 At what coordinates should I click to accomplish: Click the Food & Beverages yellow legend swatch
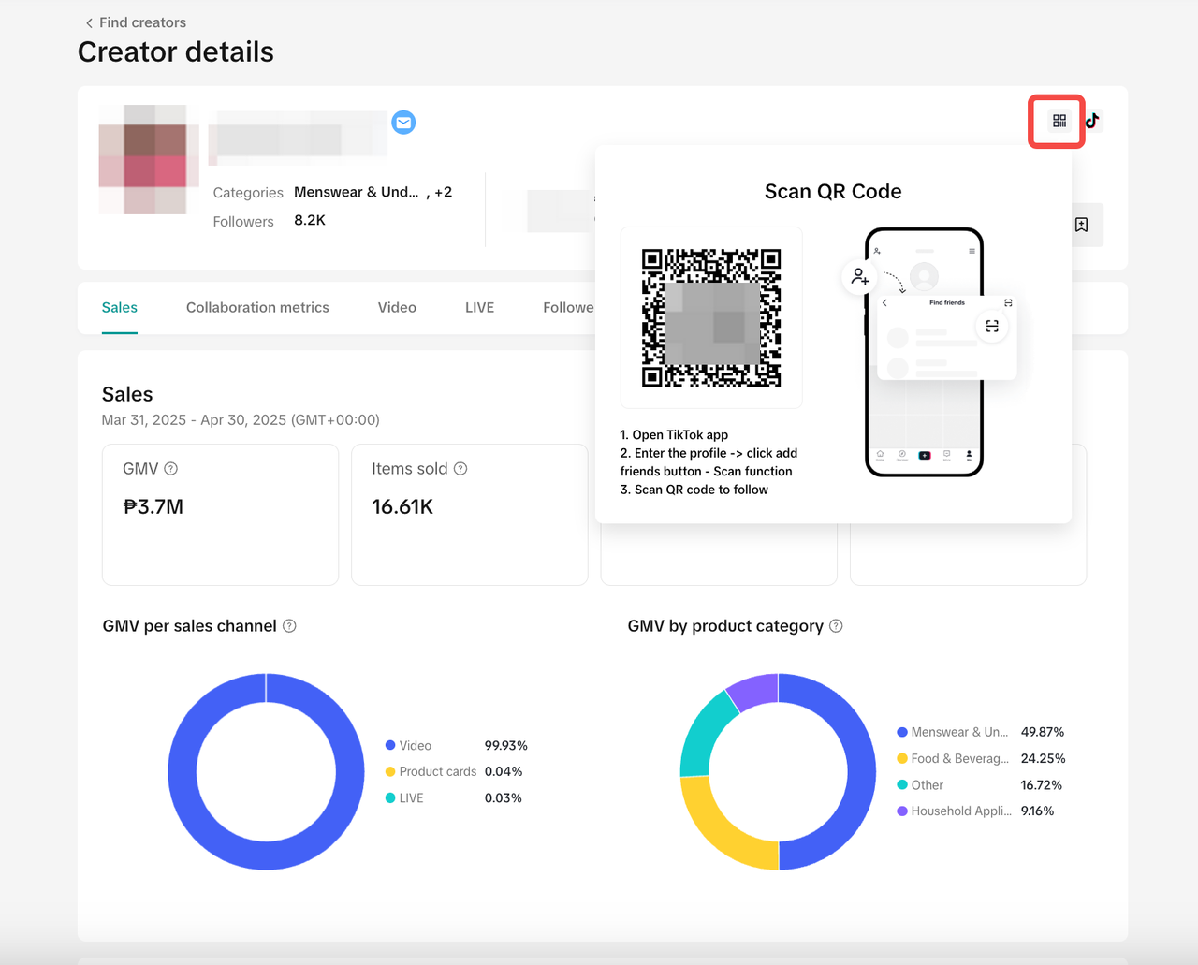[902, 759]
